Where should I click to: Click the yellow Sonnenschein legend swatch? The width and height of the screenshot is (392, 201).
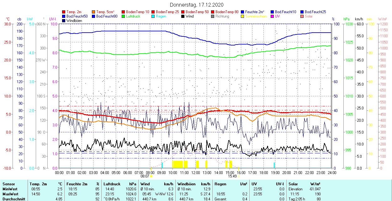[242, 16]
